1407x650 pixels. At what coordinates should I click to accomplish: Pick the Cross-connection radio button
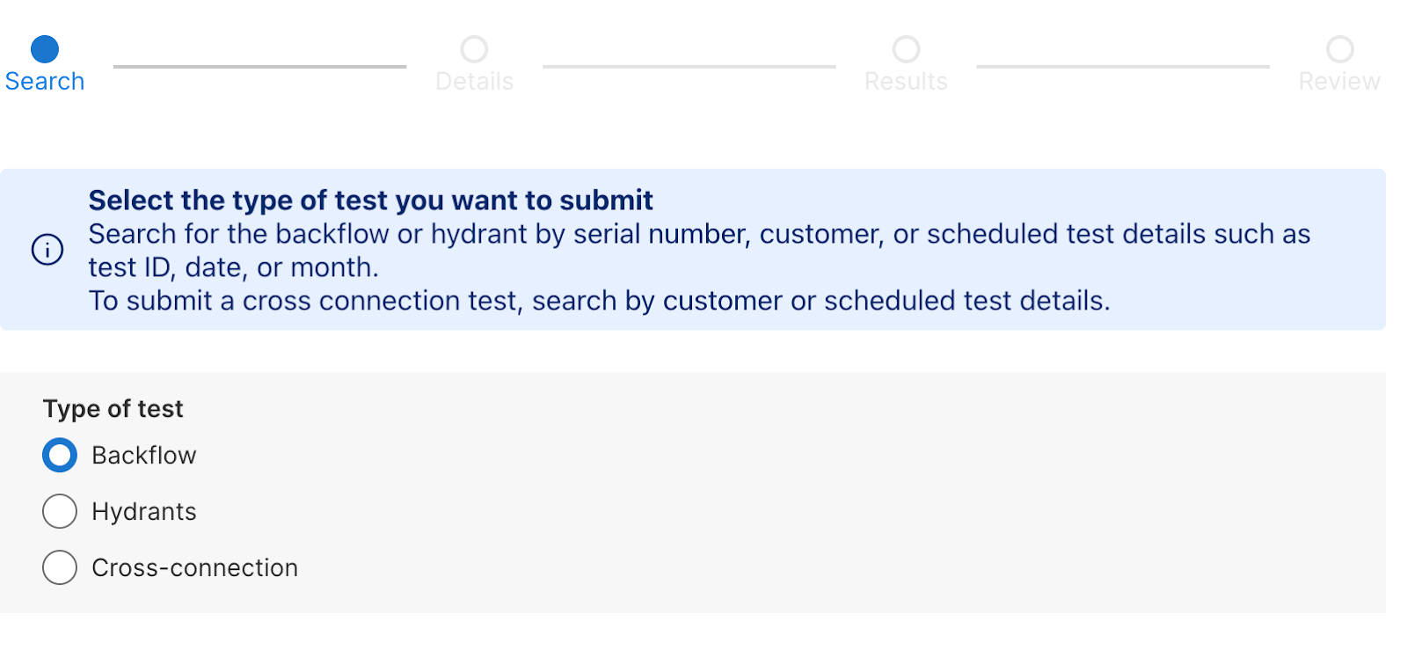click(x=60, y=567)
